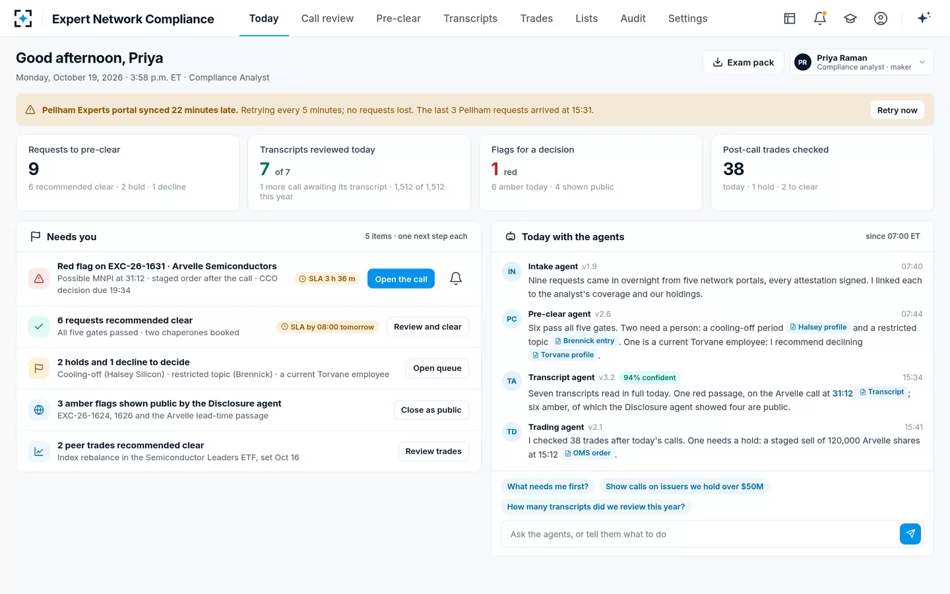Click the Open queue button
The height and width of the screenshot is (594, 950).
437,368
